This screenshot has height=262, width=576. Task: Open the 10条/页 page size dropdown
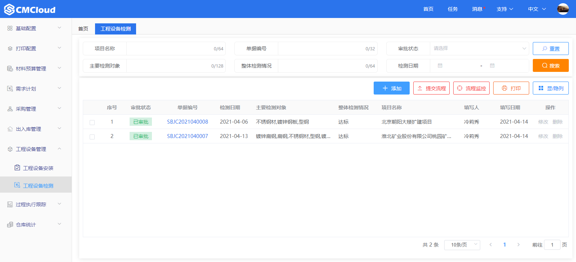click(x=462, y=245)
